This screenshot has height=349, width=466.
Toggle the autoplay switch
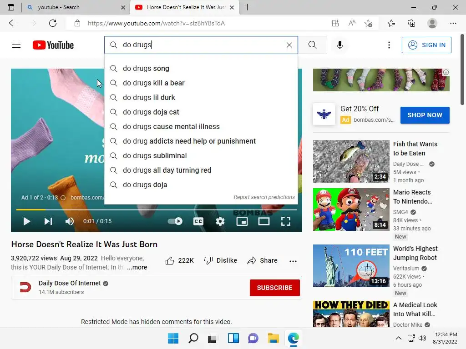tap(175, 221)
